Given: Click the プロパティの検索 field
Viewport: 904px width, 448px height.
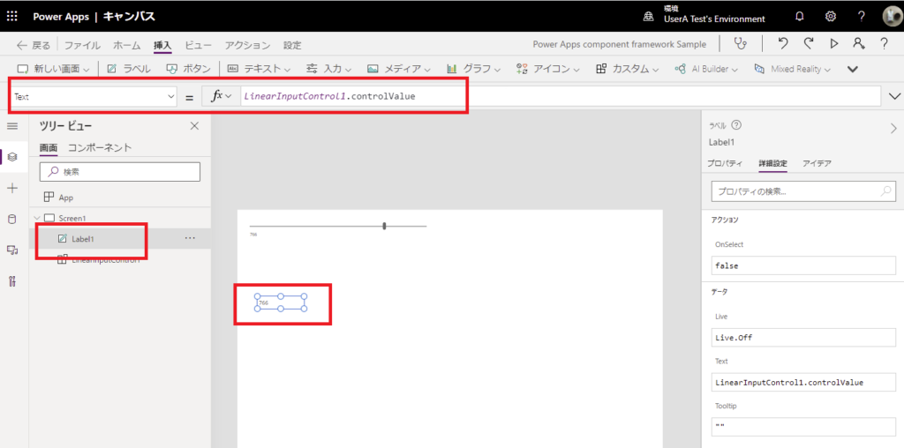Looking at the screenshot, I should click(803, 191).
